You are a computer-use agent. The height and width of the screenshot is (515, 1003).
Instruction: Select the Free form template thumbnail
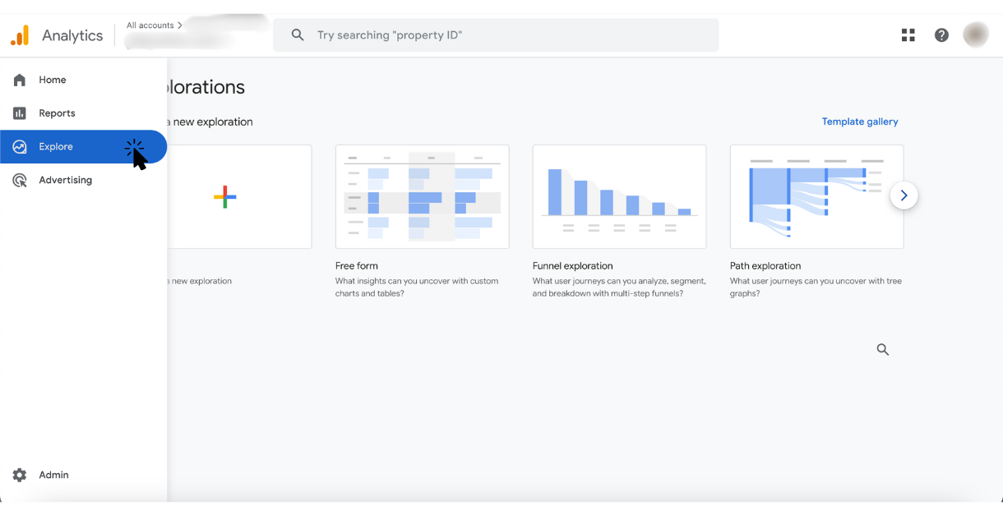pyautogui.click(x=422, y=196)
